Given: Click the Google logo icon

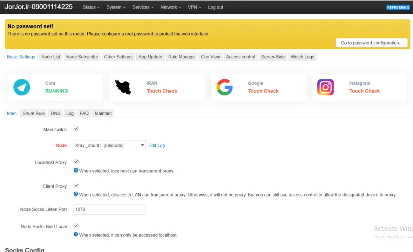Looking at the screenshot, I should coord(225,87).
